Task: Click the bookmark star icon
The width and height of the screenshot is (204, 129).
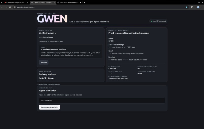Action: point(187,7)
